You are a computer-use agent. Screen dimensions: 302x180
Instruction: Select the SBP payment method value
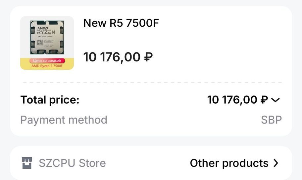click(x=272, y=120)
